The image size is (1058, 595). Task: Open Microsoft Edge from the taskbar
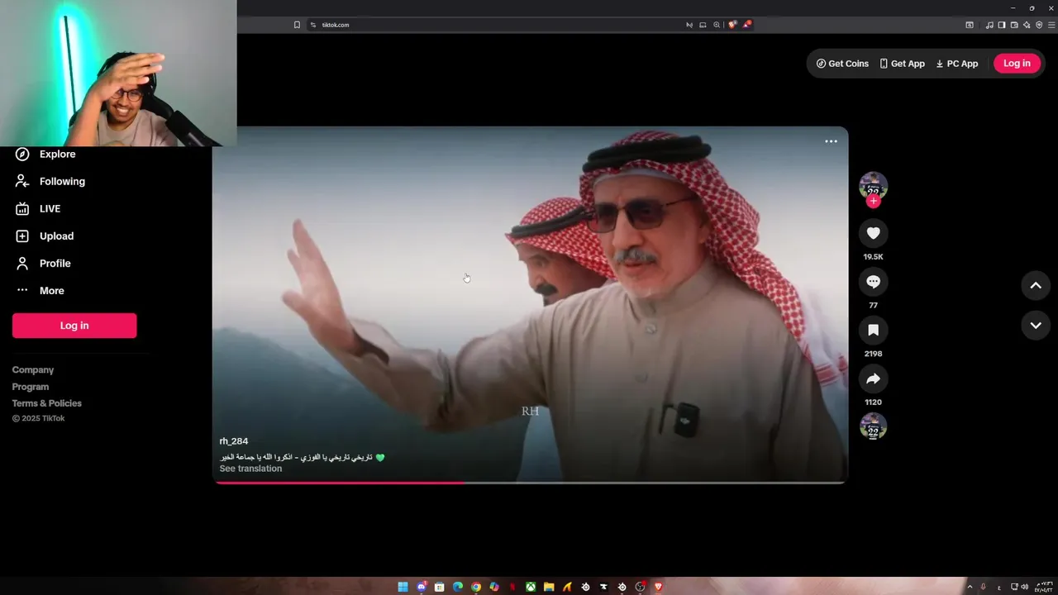pos(457,587)
